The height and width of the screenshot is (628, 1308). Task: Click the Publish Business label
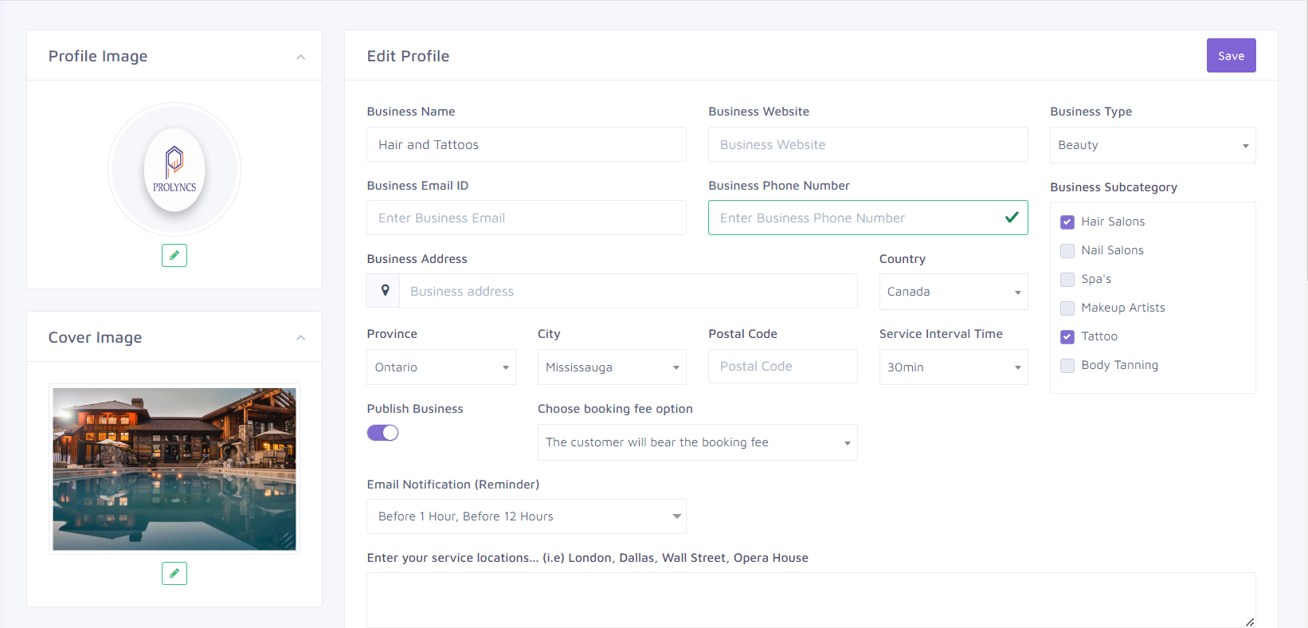point(415,409)
